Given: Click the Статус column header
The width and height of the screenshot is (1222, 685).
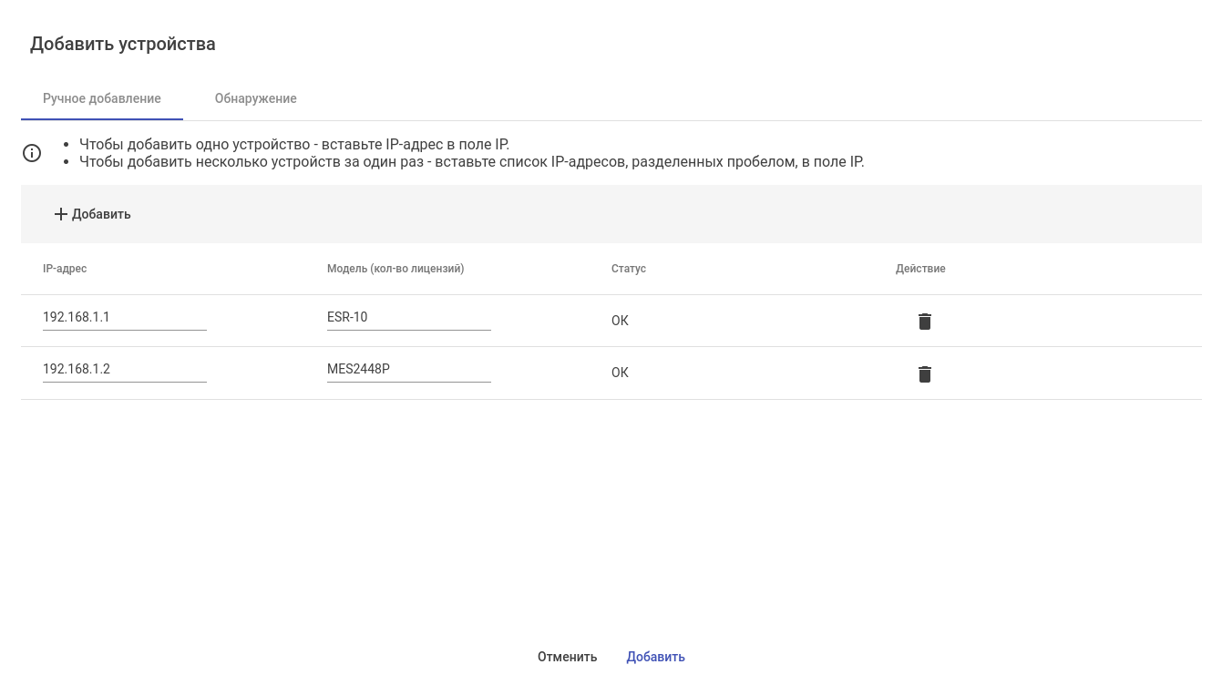Looking at the screenshot, I should pyautogui.click(x=629, y=269).
